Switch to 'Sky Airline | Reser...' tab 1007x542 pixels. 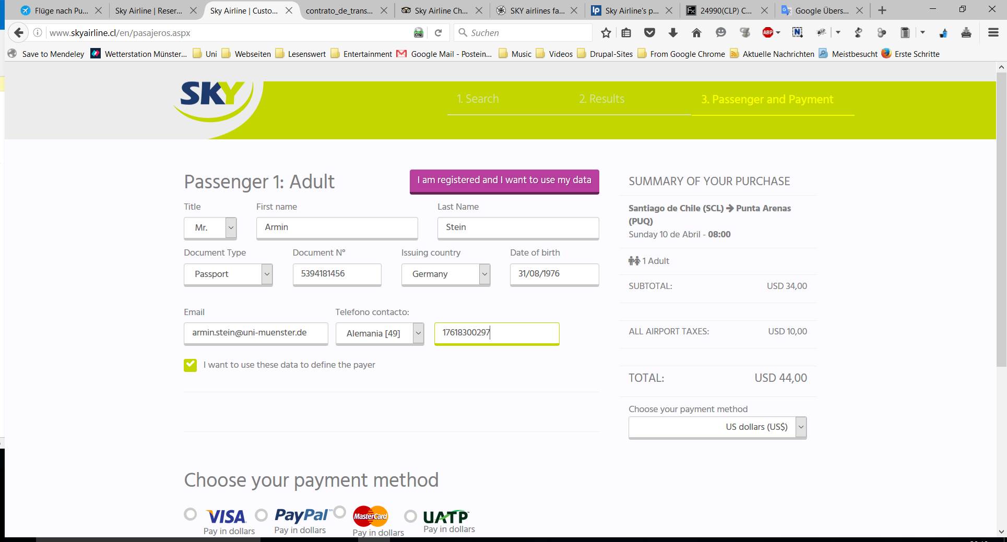coord(149,10)
